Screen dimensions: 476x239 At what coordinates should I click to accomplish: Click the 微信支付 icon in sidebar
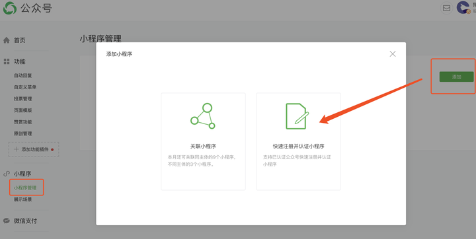pyautogui.click(x=7, y=221)
